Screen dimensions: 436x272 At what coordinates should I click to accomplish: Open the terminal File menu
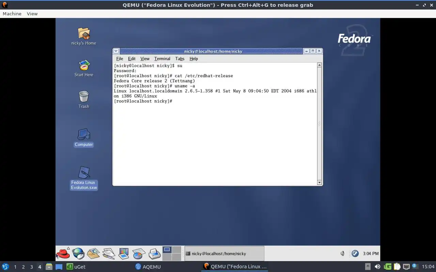coord(120,58)
